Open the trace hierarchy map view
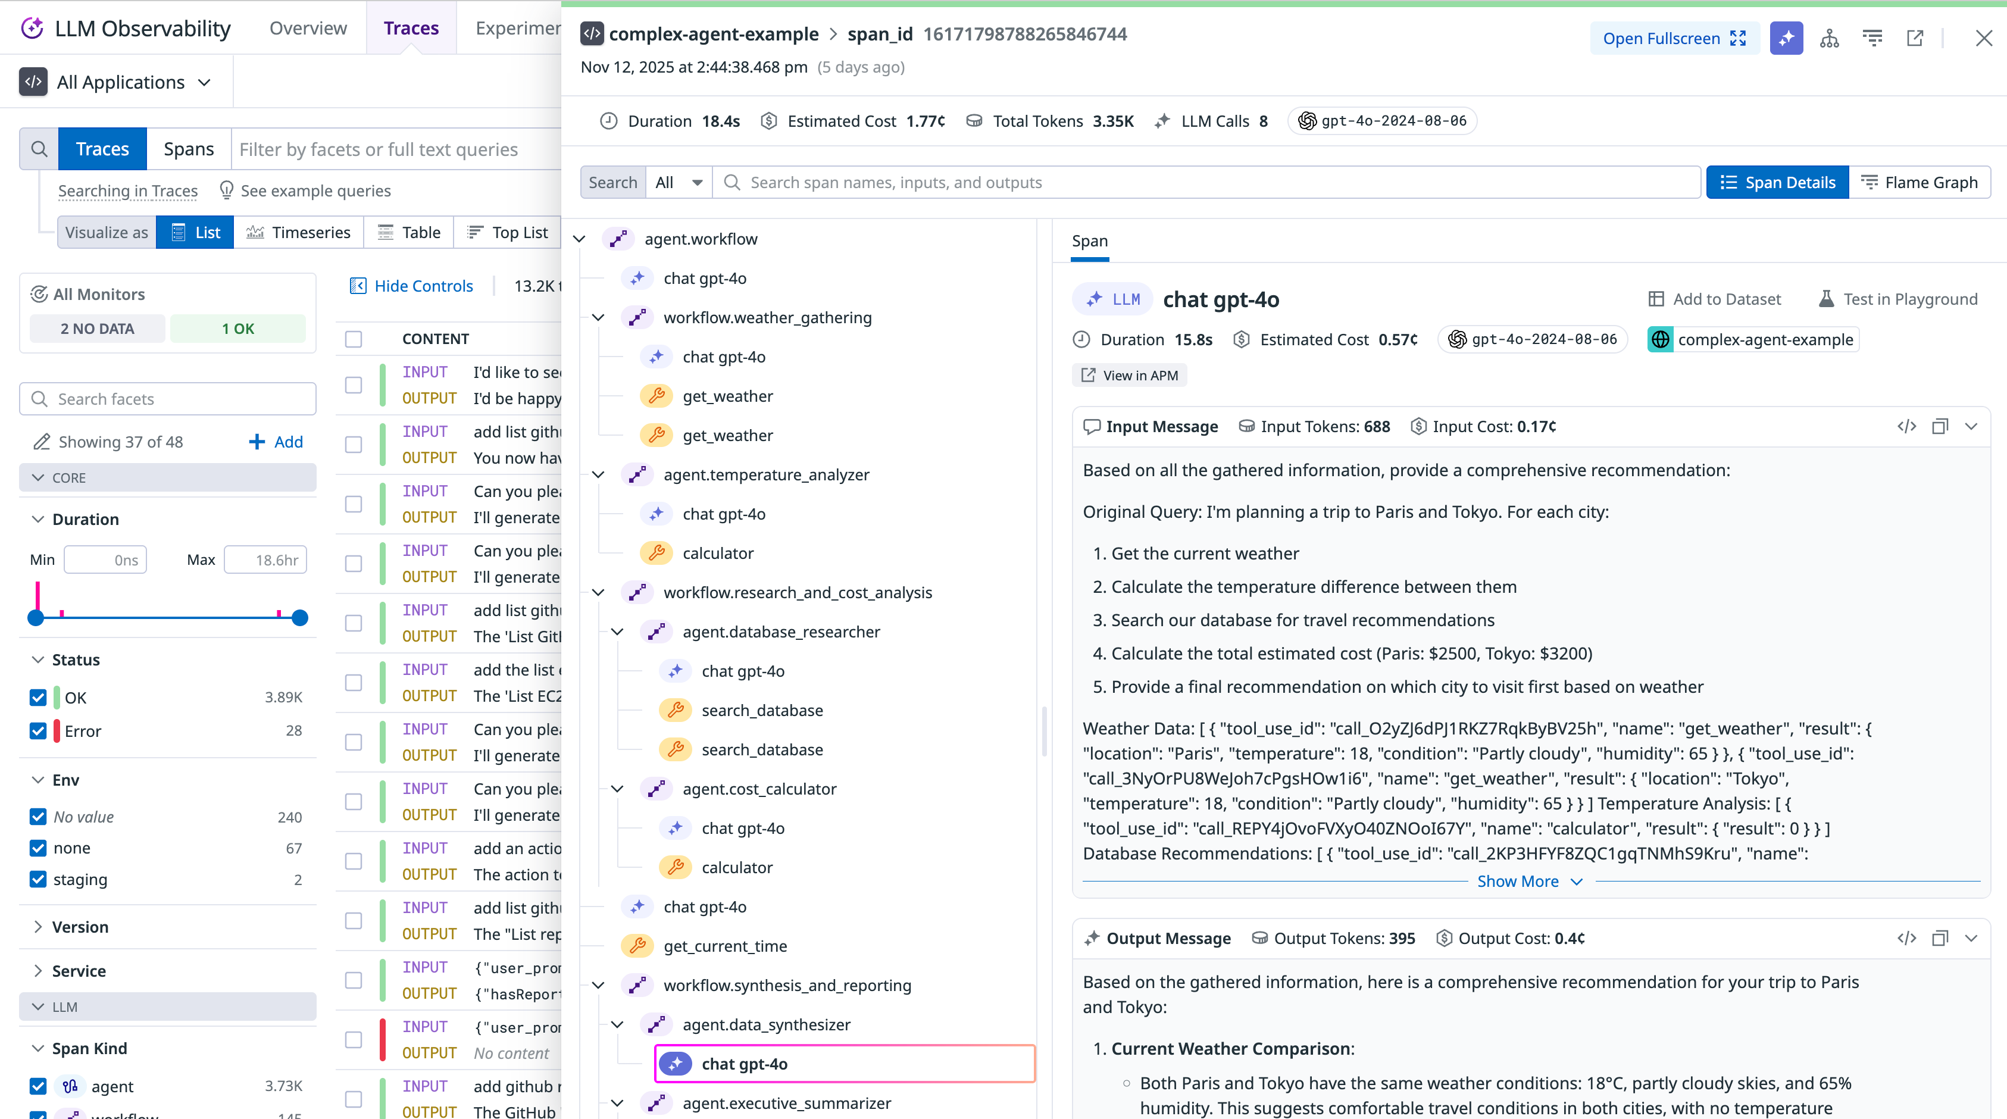 (x=1830, y=37)
